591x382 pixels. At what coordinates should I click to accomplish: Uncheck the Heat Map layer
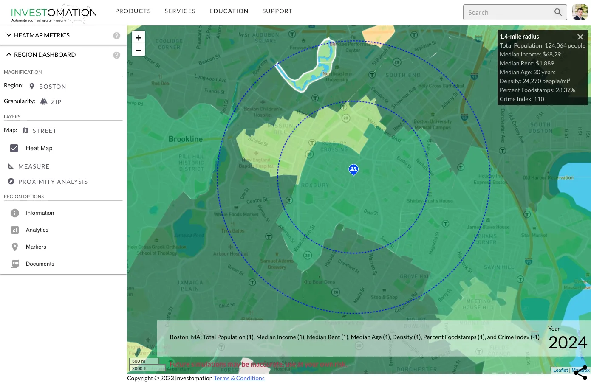[14, 148]
